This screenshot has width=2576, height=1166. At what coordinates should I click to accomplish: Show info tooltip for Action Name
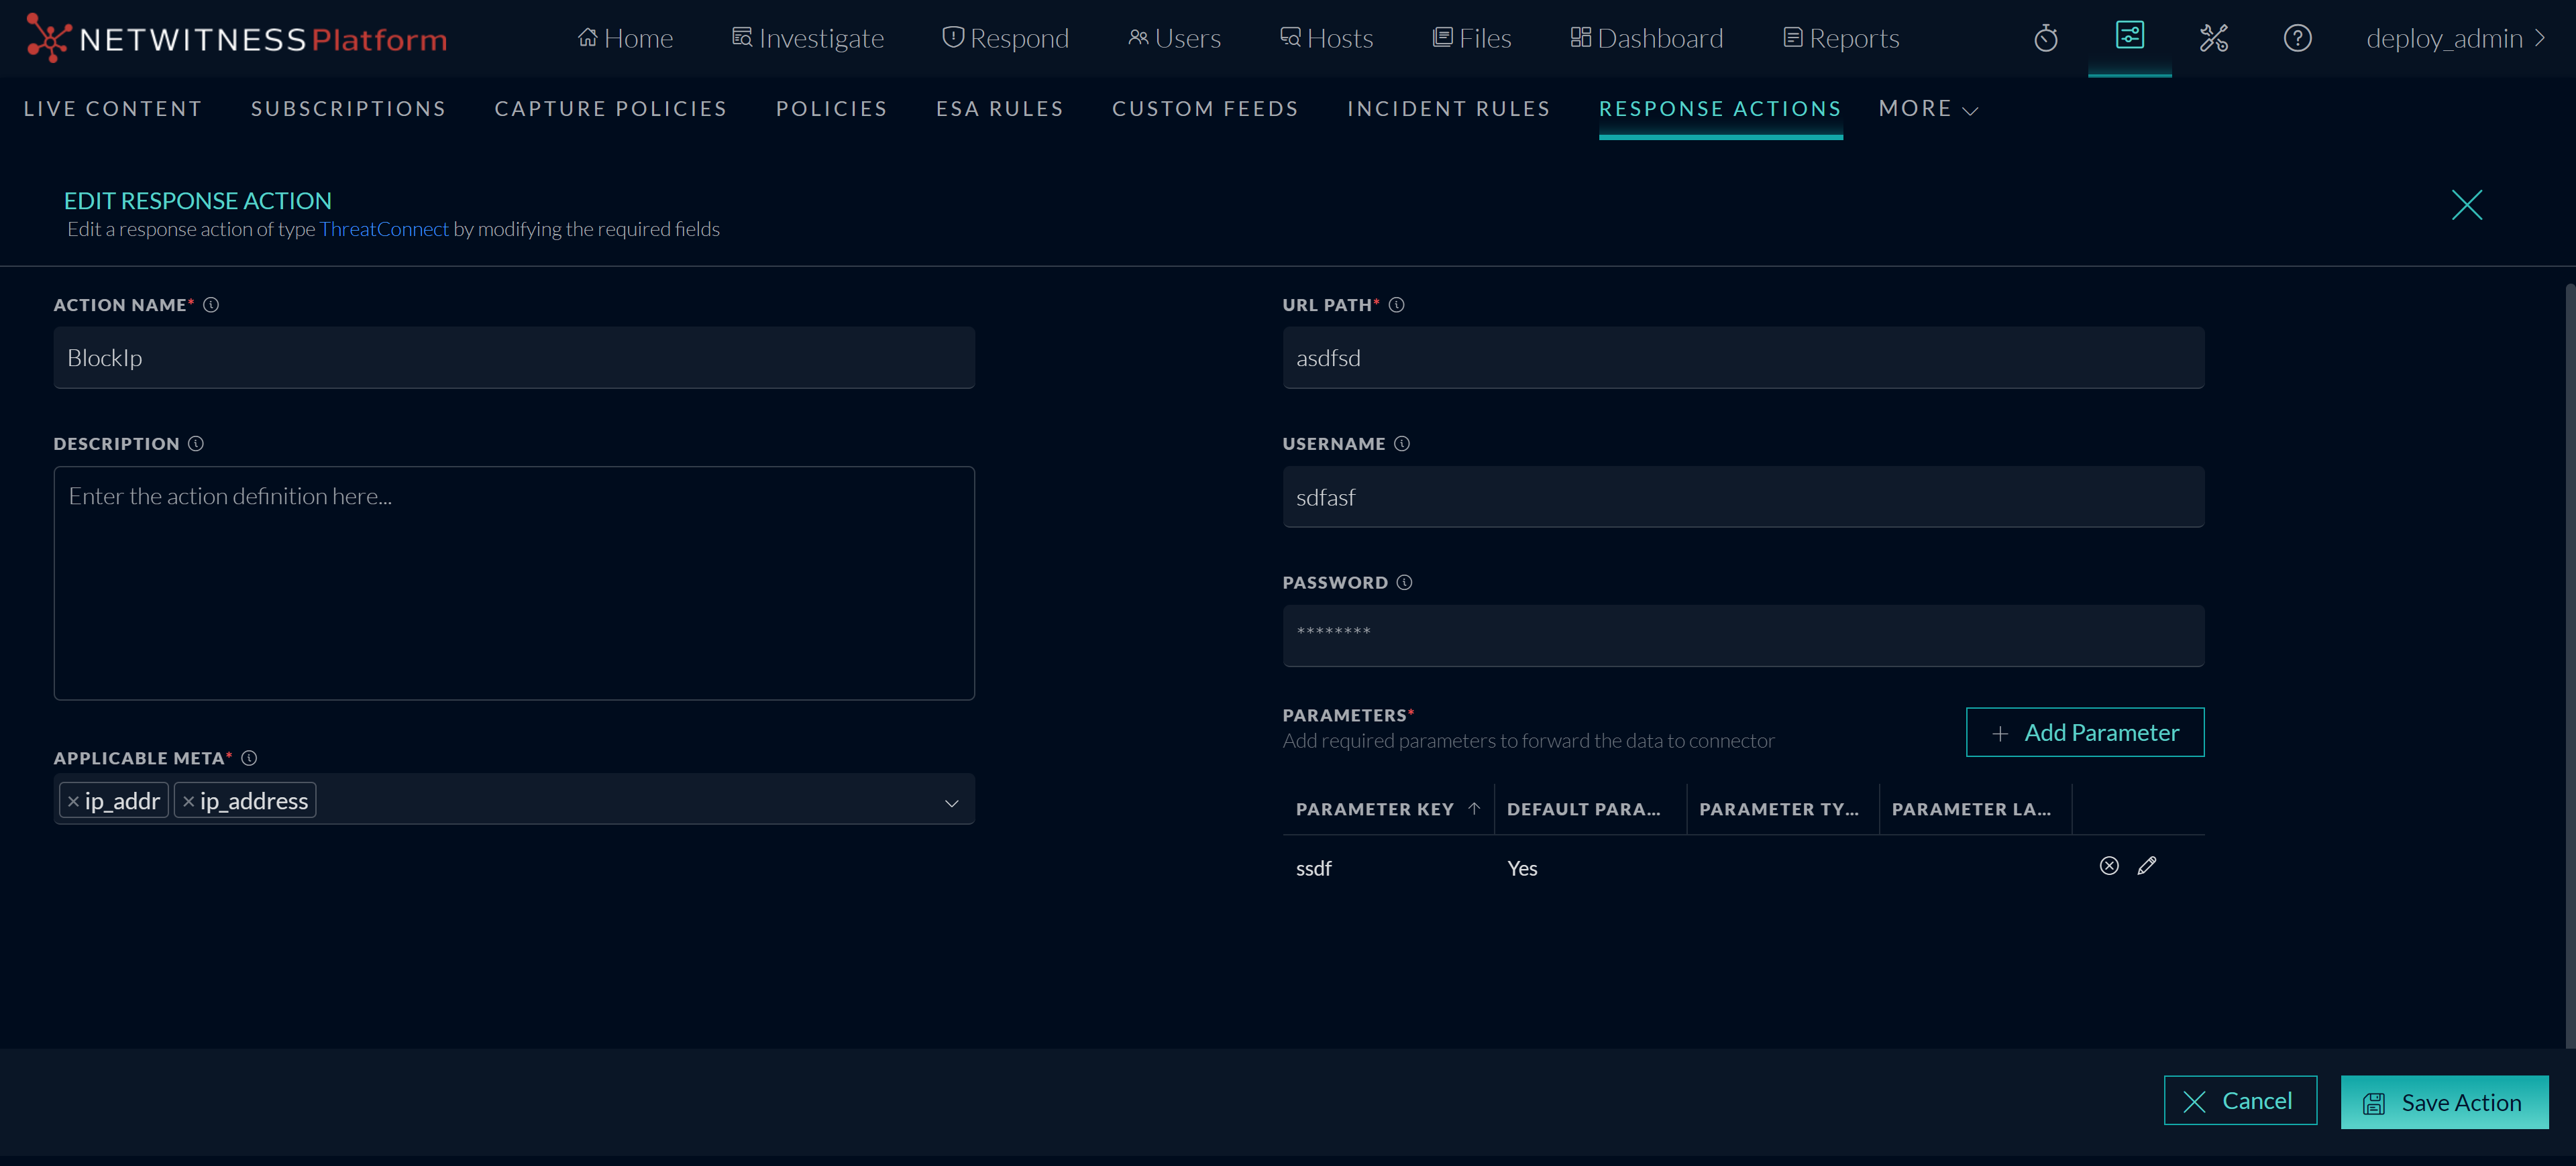pos(211,304)
